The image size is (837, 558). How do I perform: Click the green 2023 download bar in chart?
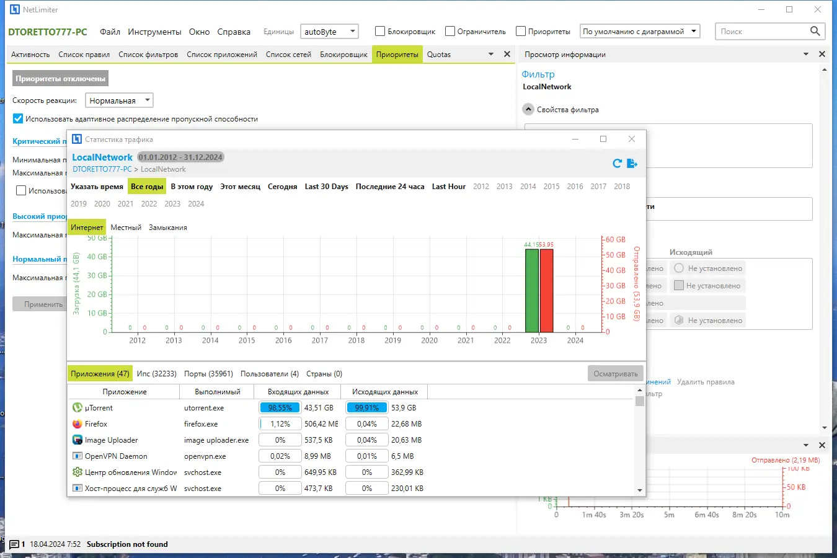[531, 290]
